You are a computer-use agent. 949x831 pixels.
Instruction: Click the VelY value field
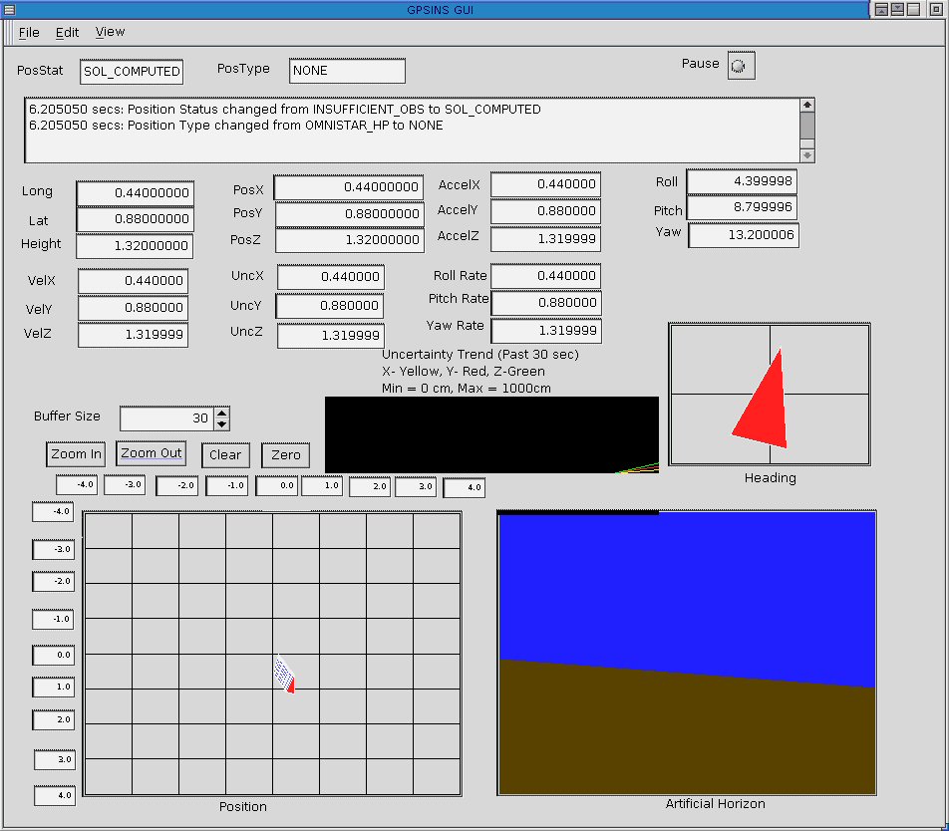tap(134, 307)
